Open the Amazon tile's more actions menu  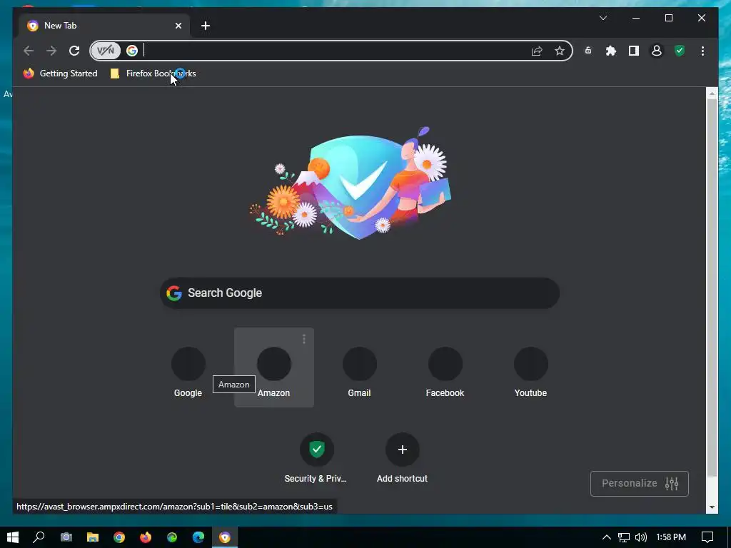[x=304, y=339]
